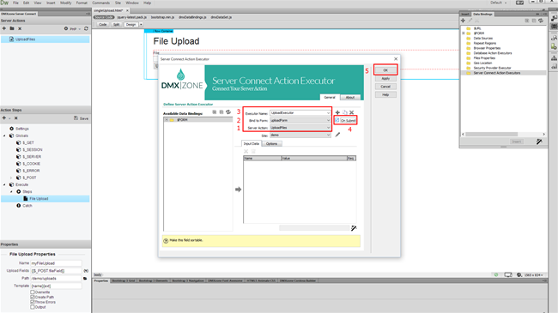Pick Upload Fields binding icon
558x313 pixels.
(86, 271)
